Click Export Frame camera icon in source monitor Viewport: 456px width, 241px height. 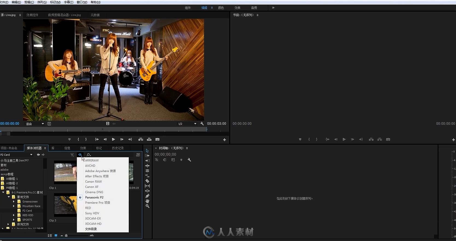pos(157,139)
